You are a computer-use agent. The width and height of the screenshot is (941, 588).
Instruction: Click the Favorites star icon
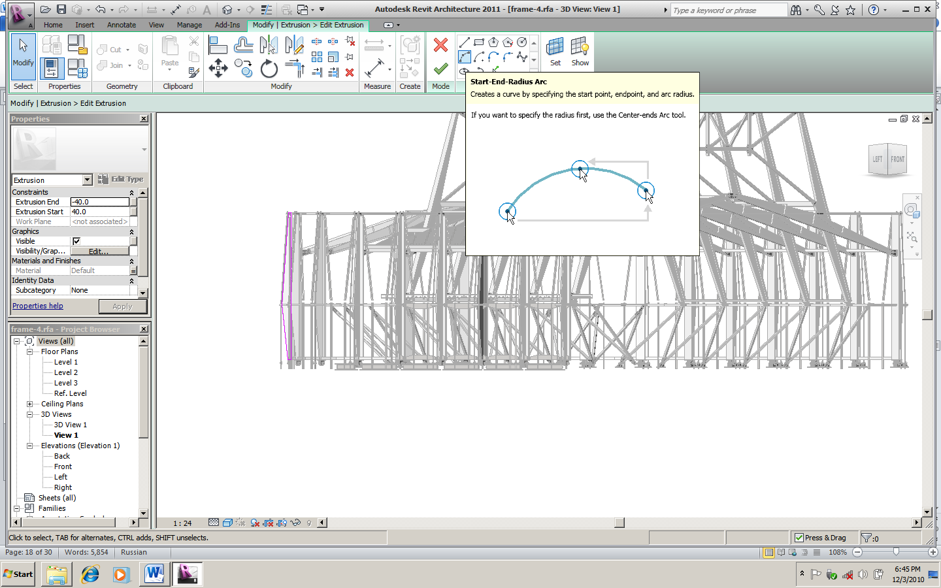850,10
